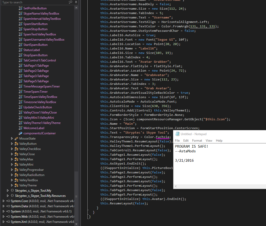Click the ValleyClose class icon

coord(16,154)
